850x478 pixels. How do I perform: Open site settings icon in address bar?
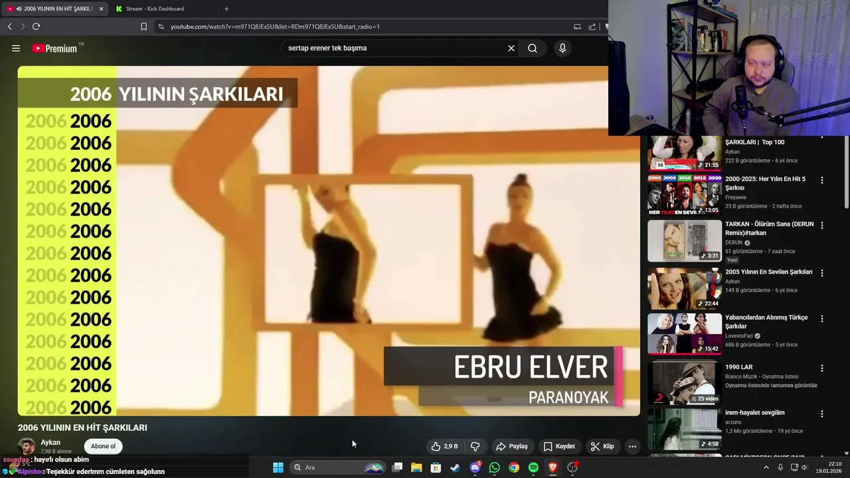161,27
